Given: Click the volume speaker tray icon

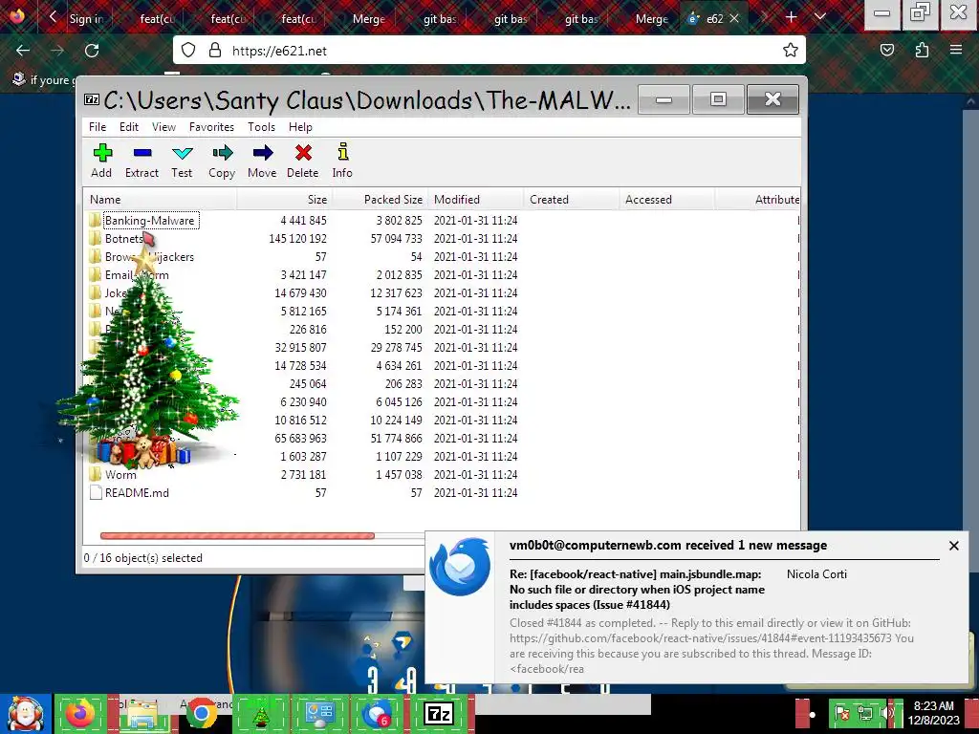Looking at the screenshot, I should 886,713.
